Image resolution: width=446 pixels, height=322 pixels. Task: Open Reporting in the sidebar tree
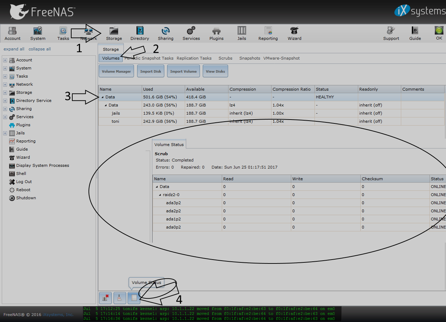26,141
